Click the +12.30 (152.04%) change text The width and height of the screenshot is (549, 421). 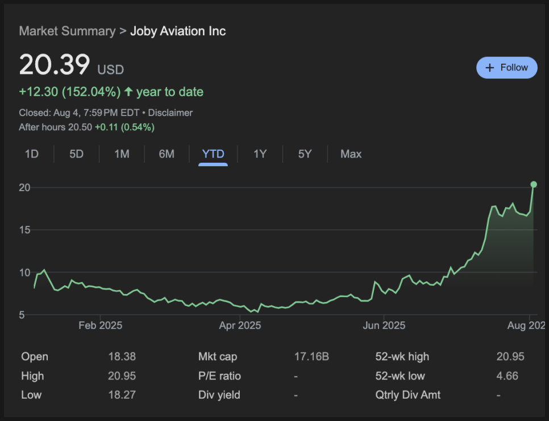pos(70,92)
